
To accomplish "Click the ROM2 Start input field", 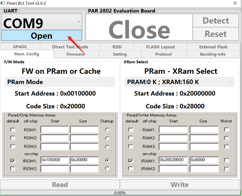I will click(x=55, y=138).
